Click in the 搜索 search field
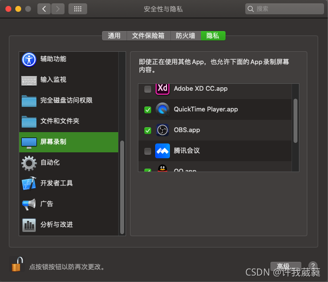The height and width of the screenshot is (282, 328). [x=285, y=9]
